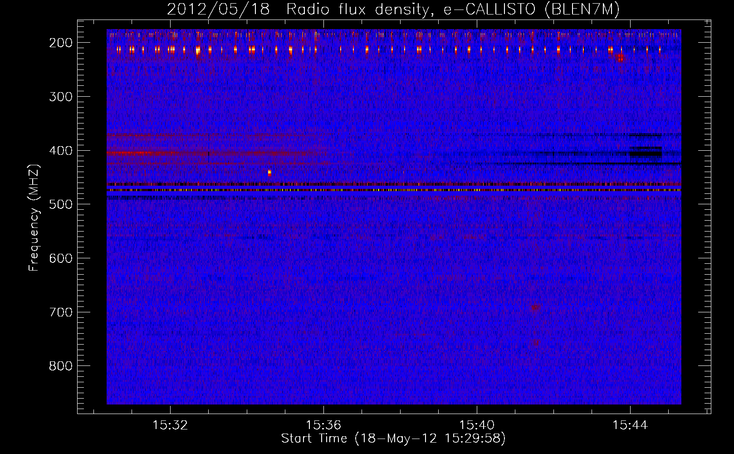
Task: Click the yellow interference line near 475 MHz
Action: point(394,190)
